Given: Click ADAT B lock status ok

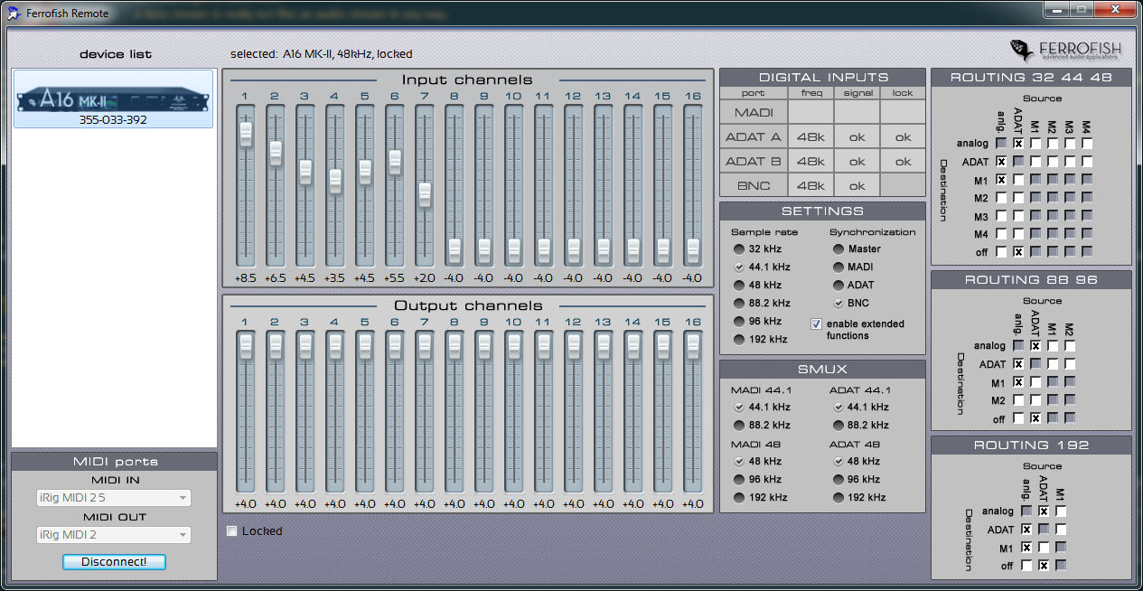Looking at the screenshot, I should [903, 162].
